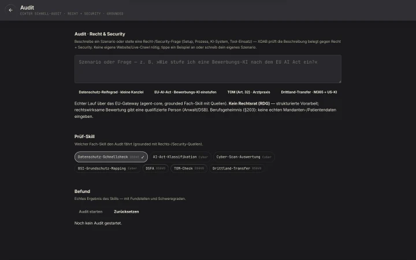Click Zurücksetzen to reset the audit
Image resolution: width=416 pixels, height=260 pixels.
click(127, 211)
